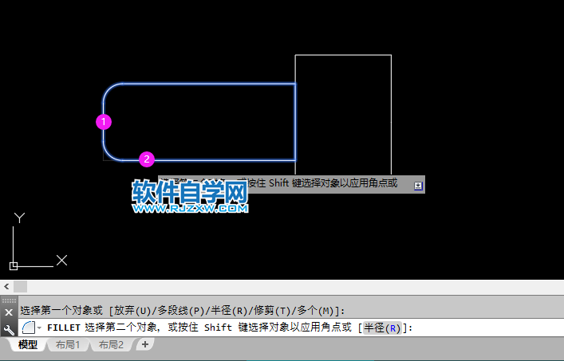Open command line customize wrench
The width and height of the screenshot is (564, 361).
point(9,329)
